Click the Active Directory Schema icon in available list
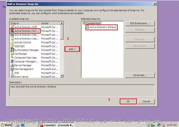The width and height of the screenshot is (179, 127). 12,31
